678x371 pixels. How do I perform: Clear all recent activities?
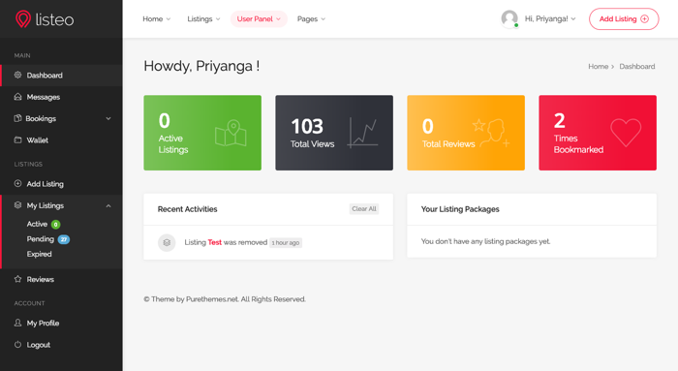tap(364, 209)
